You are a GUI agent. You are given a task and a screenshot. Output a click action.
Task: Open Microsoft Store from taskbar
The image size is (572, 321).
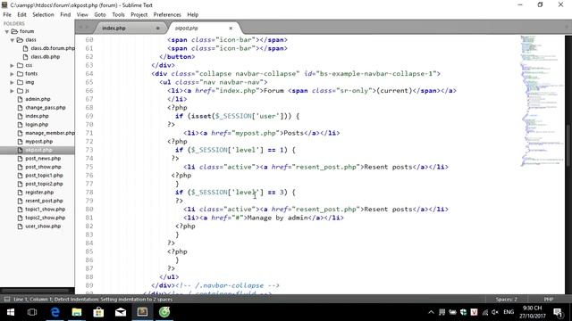[x=98, y=312]
